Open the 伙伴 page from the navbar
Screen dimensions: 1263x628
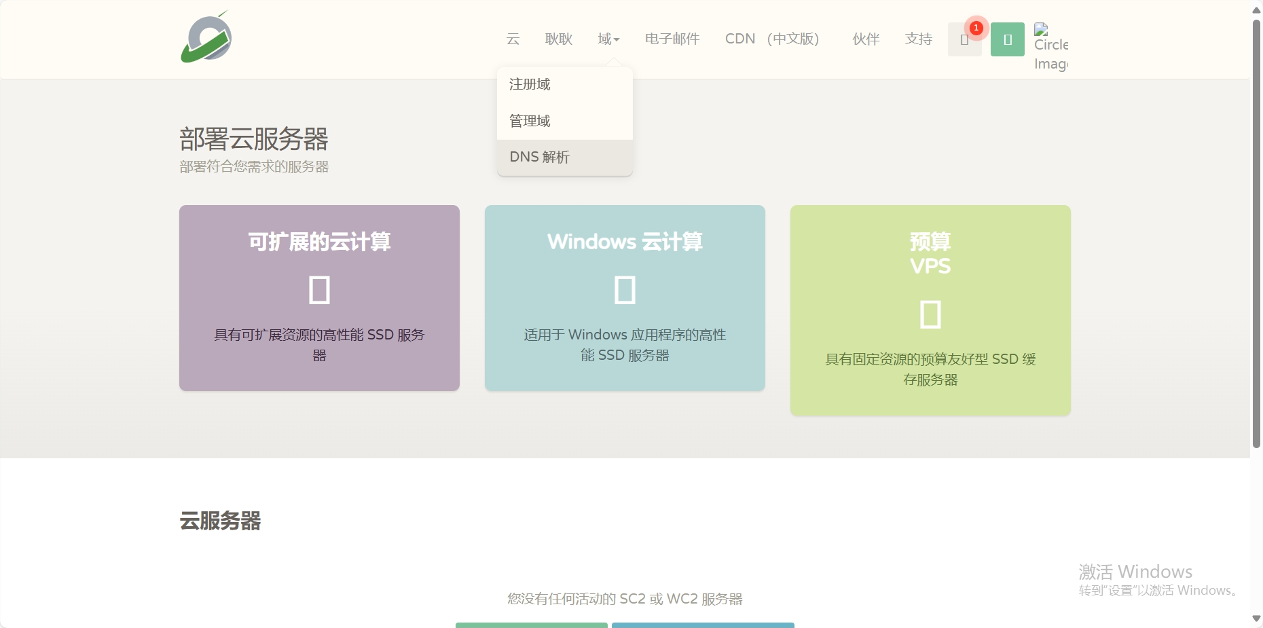click(865, 39)
